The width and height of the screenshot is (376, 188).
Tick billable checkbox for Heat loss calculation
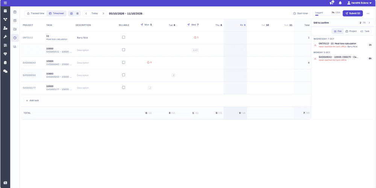click(123, 37)
